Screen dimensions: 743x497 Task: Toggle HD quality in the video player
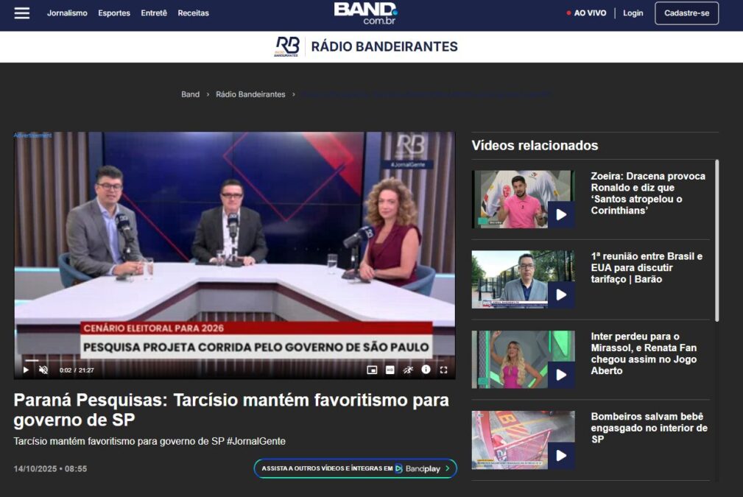pos(390,370)
